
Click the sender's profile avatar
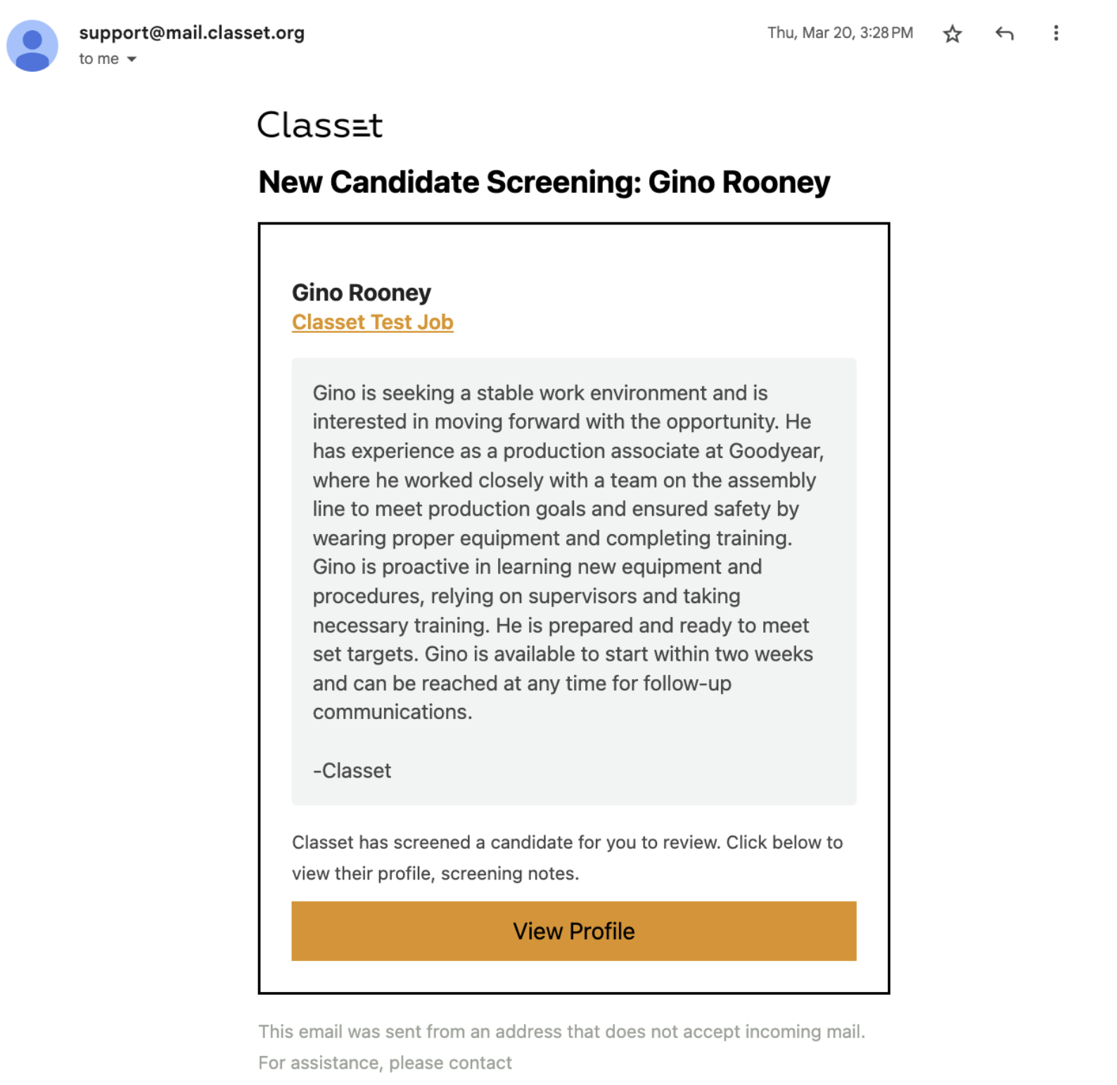[x=32, y=46]
